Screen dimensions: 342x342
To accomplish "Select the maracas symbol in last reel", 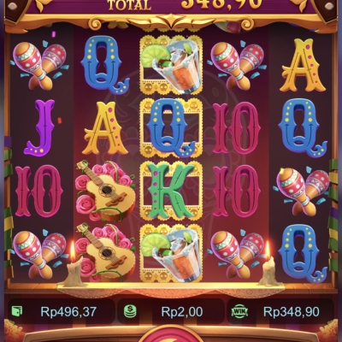I will tap(303, 191).
